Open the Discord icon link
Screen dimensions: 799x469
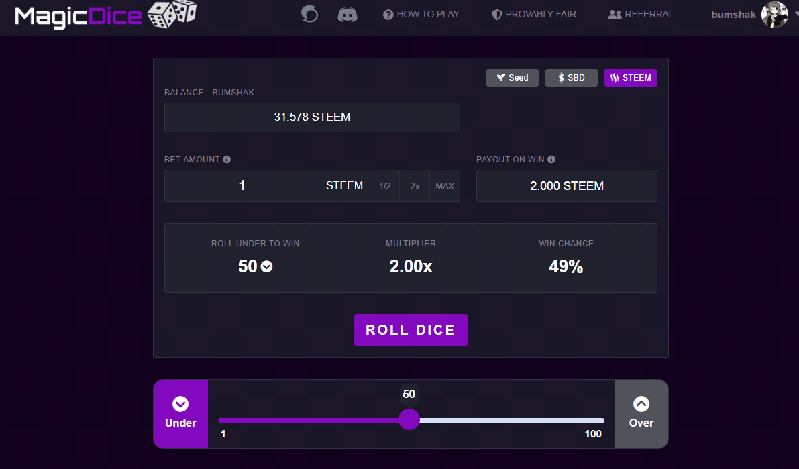348,14
